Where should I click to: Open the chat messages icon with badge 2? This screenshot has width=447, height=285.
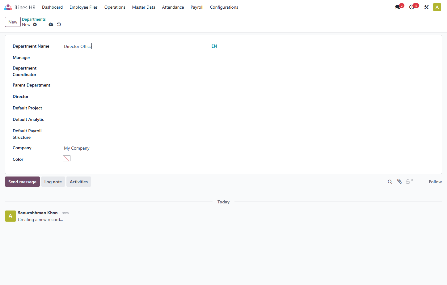click(x=398, y=7)
